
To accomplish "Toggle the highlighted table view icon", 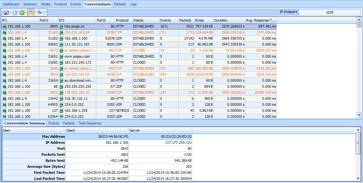I will [31, 13].
